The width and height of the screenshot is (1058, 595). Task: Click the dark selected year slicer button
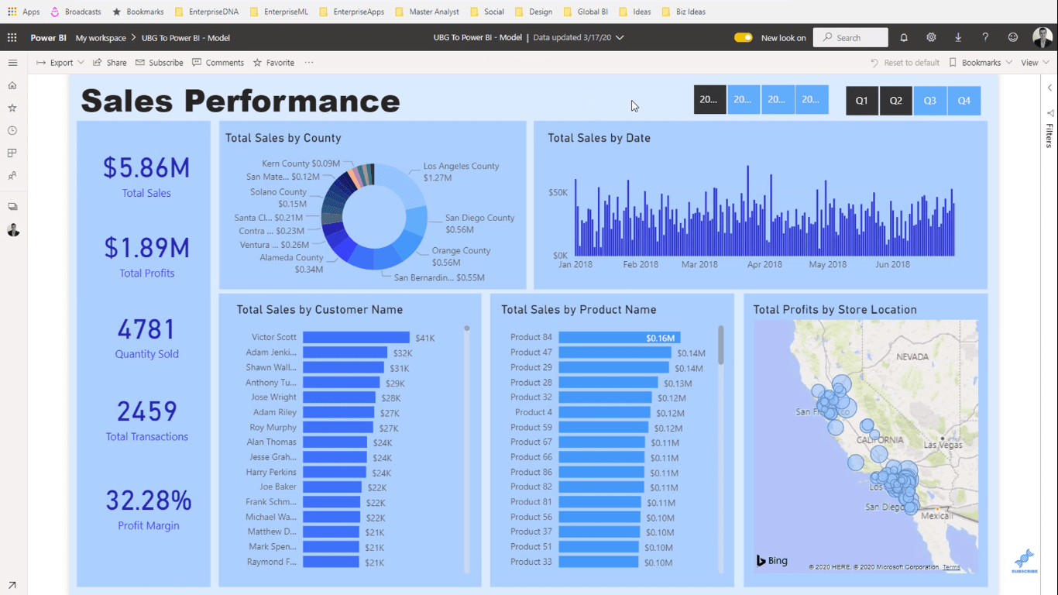pos(709,100)
